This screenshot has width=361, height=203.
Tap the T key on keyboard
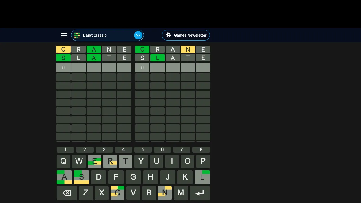126,161
